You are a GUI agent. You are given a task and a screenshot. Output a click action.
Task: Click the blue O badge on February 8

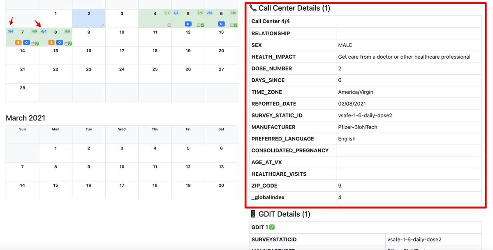(60, 42)
